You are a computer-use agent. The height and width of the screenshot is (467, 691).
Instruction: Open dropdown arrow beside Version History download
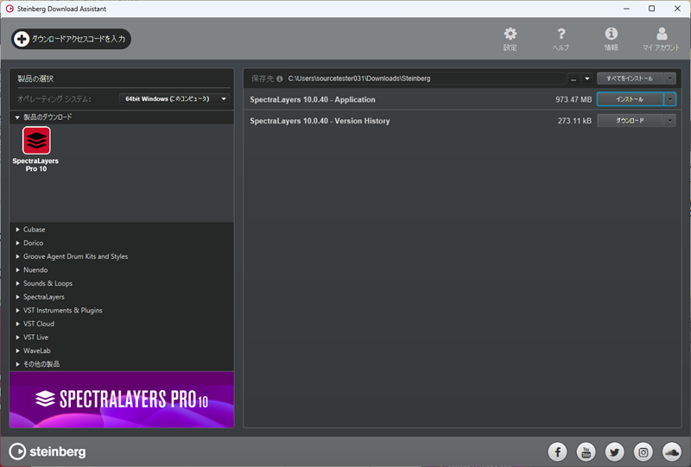tap(670, 120)
